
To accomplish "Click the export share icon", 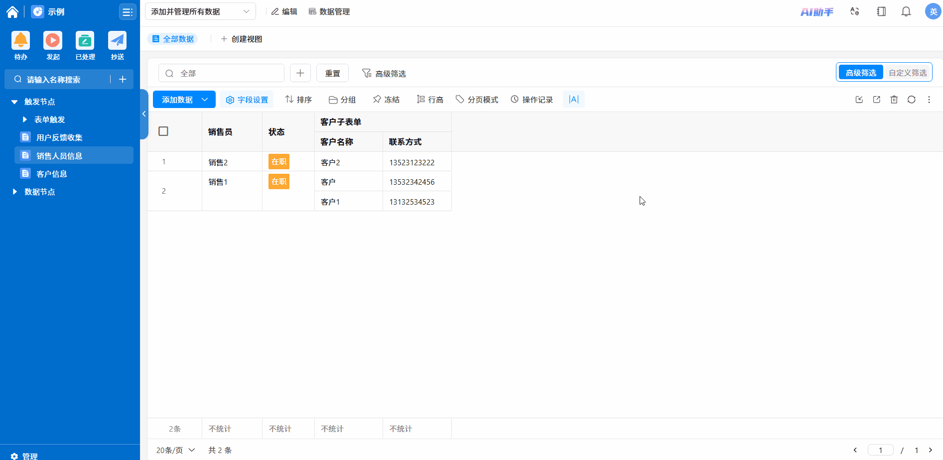I will 877,100.
